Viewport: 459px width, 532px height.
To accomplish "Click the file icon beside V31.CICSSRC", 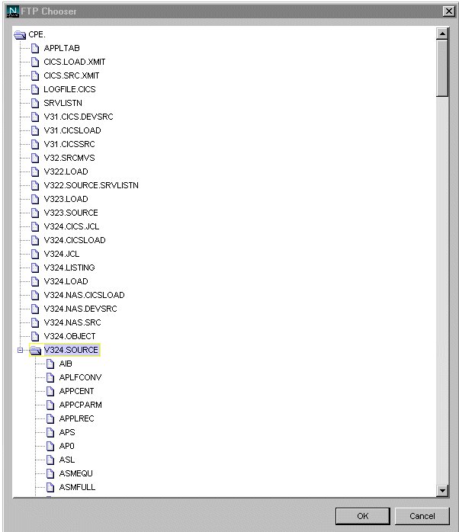I will (x=35, y=144).
